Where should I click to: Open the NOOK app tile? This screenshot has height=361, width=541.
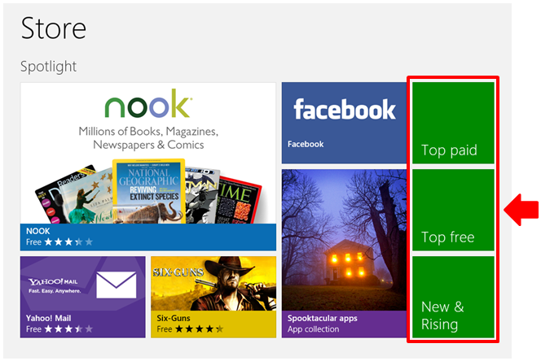tap(148, 167)
